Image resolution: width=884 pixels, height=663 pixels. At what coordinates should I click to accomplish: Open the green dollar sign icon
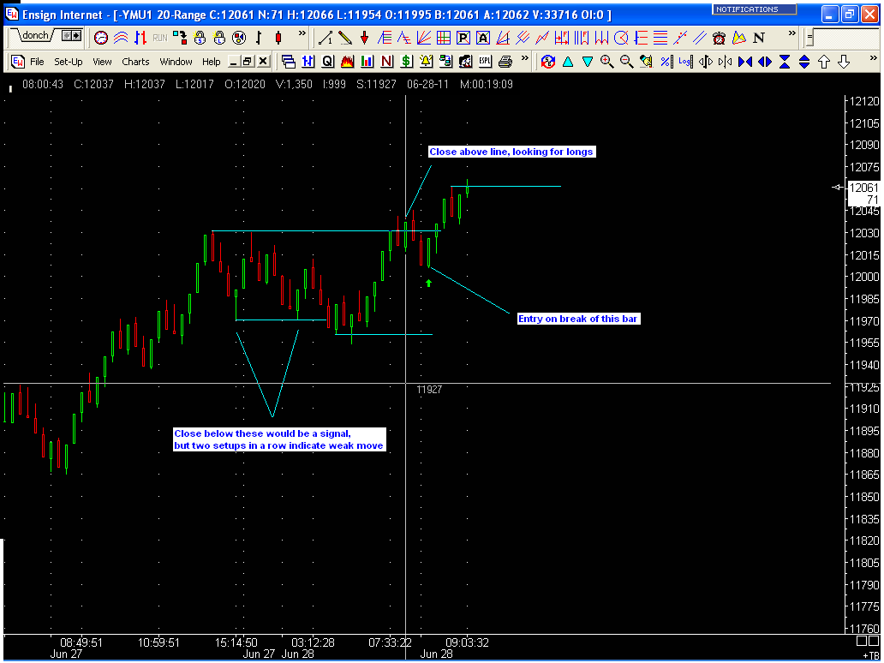click(x=407, y=62)
